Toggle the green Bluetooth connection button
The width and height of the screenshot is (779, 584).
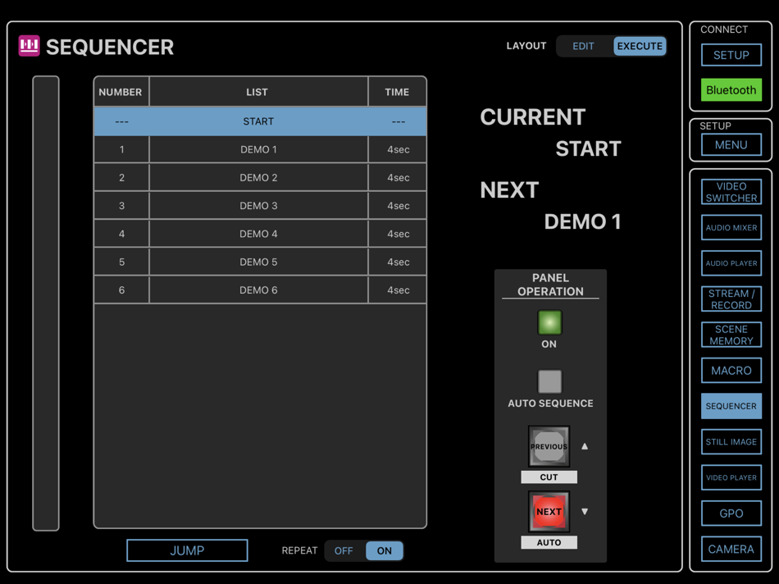tap(731, 90)
